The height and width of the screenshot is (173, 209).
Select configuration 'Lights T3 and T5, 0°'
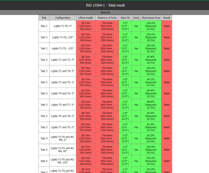63,82
